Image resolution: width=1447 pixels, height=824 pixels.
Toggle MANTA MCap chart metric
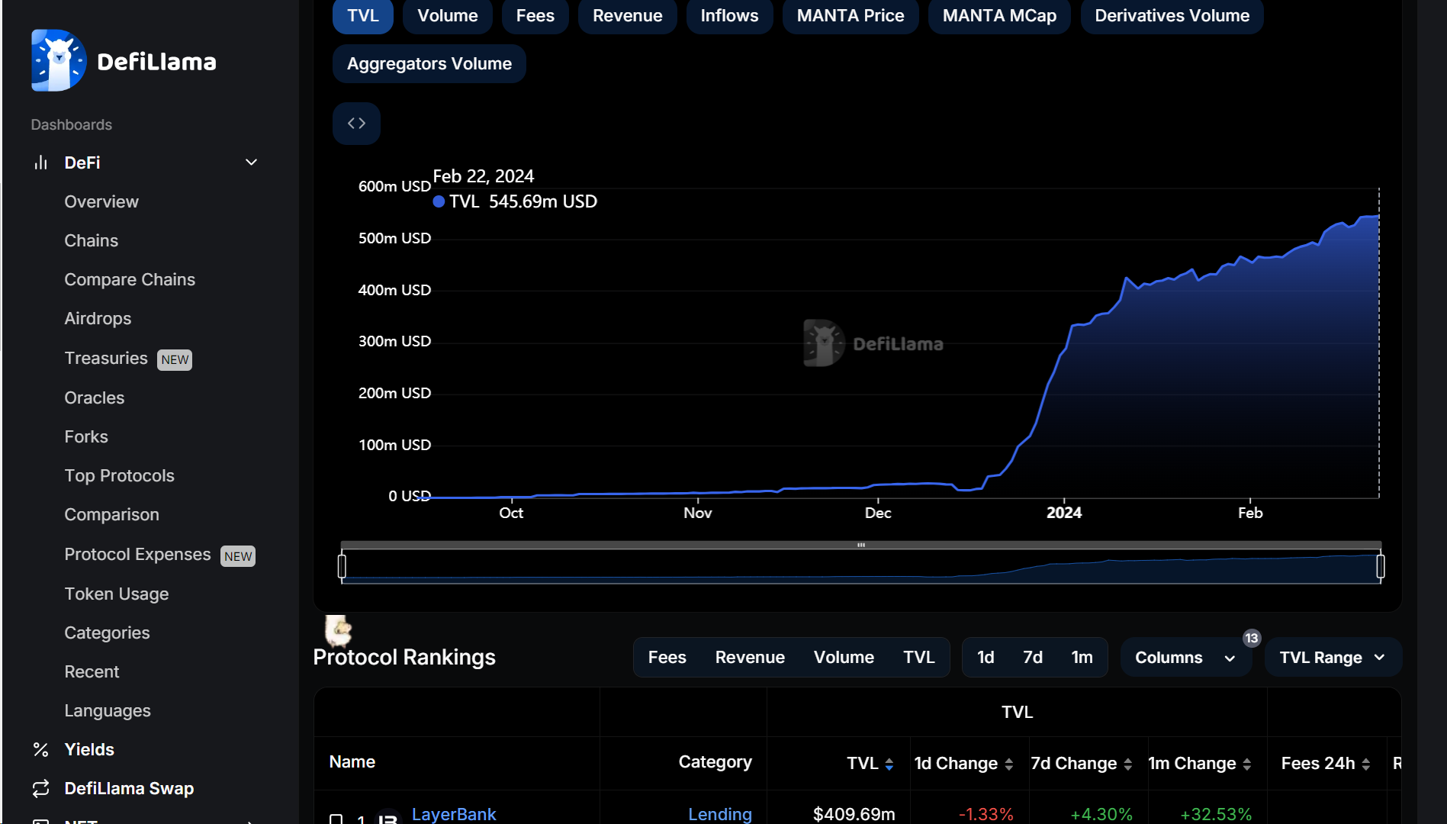coord(1000,16)
